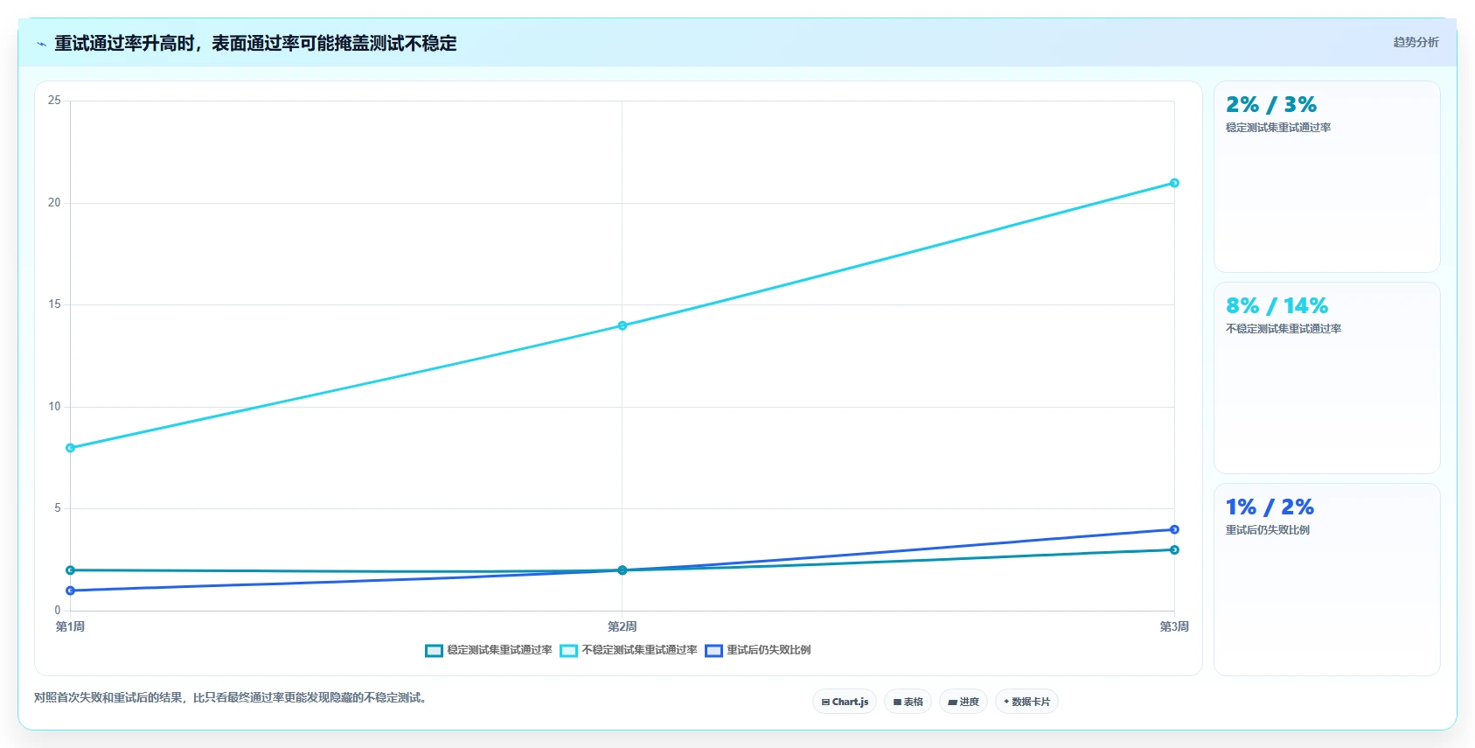Click the 表格 chip

pos(908,702)
